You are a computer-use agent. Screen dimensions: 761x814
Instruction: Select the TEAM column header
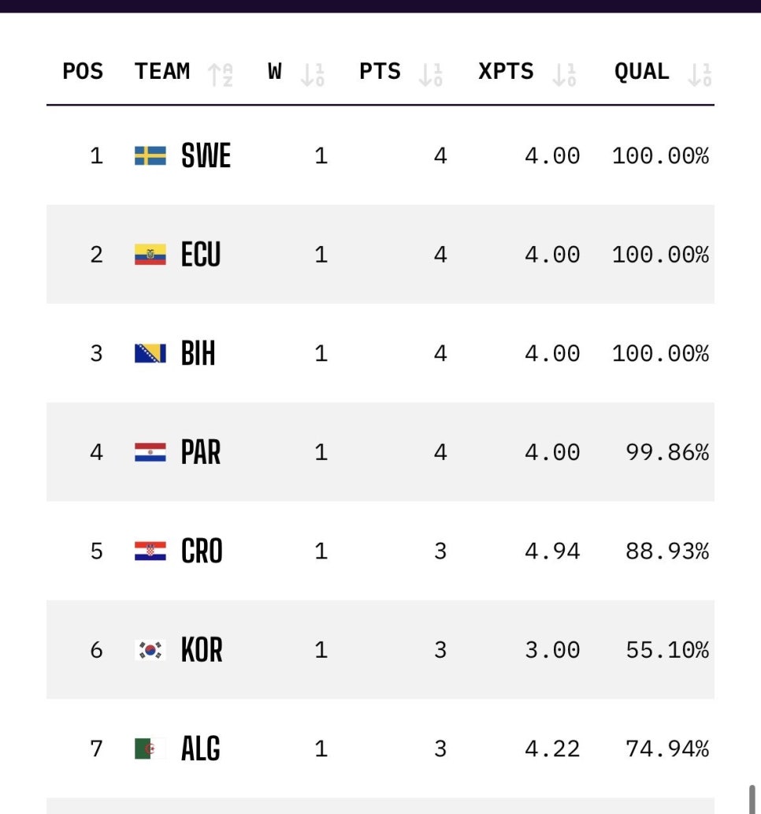click(162, 71)
